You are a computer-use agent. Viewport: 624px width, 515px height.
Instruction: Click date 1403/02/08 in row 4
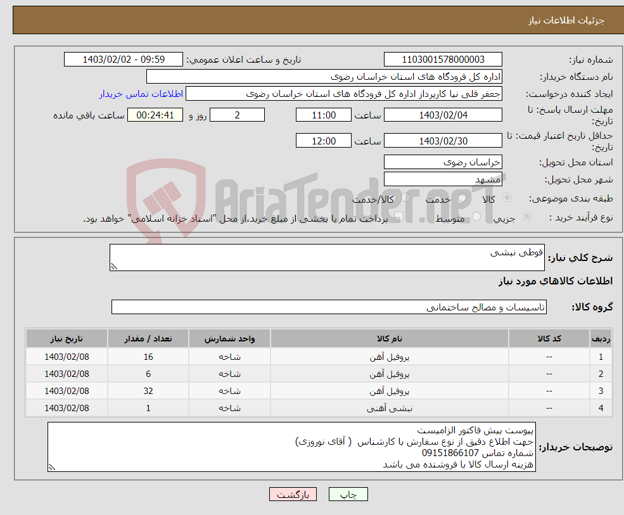(67, 409)
